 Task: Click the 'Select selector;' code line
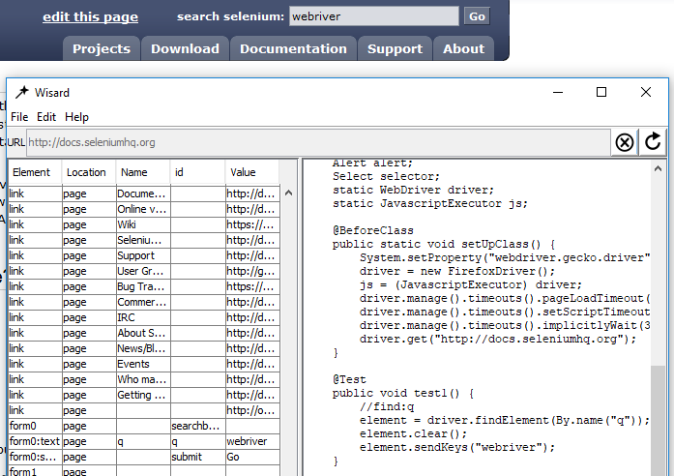386,176
